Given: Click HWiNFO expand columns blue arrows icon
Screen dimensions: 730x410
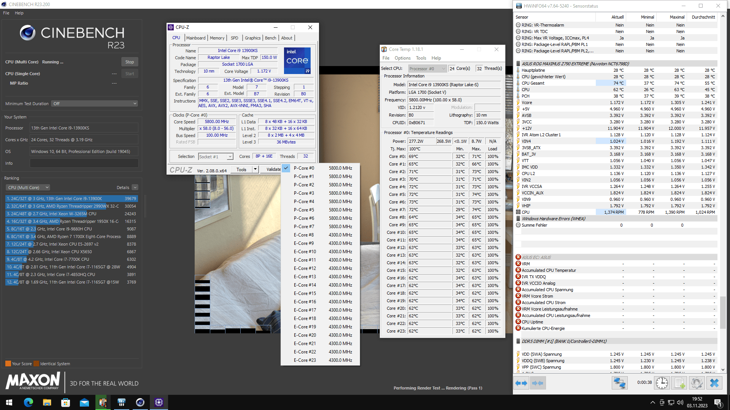Looking at the screenshot, I should (x=521, y=383).
